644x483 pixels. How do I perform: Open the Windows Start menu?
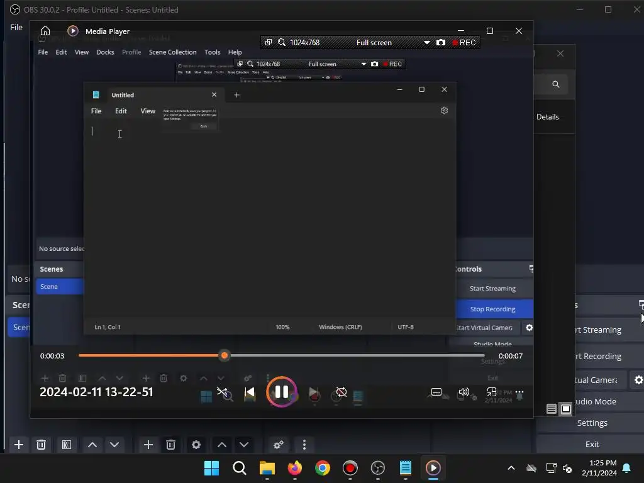pyautogui.click(x=211, y=468)
